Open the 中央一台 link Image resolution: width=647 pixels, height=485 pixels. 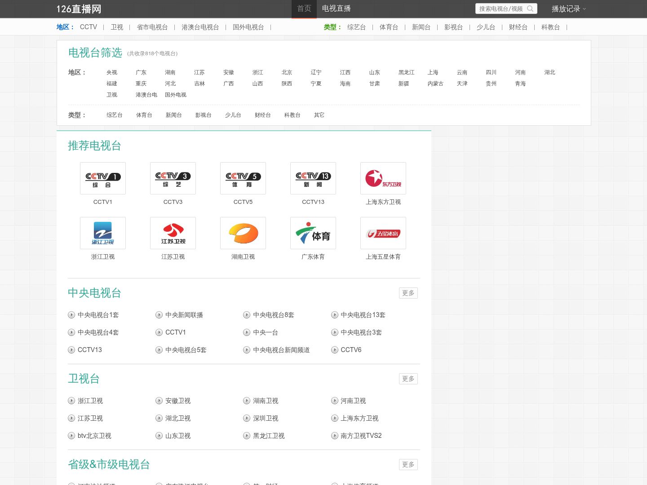[x=266, y=332]
